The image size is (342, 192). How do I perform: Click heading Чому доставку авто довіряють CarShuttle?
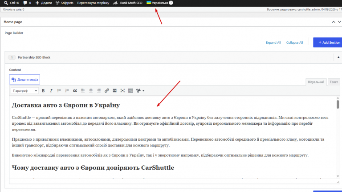pyautogui.click(x=93, y=167)
